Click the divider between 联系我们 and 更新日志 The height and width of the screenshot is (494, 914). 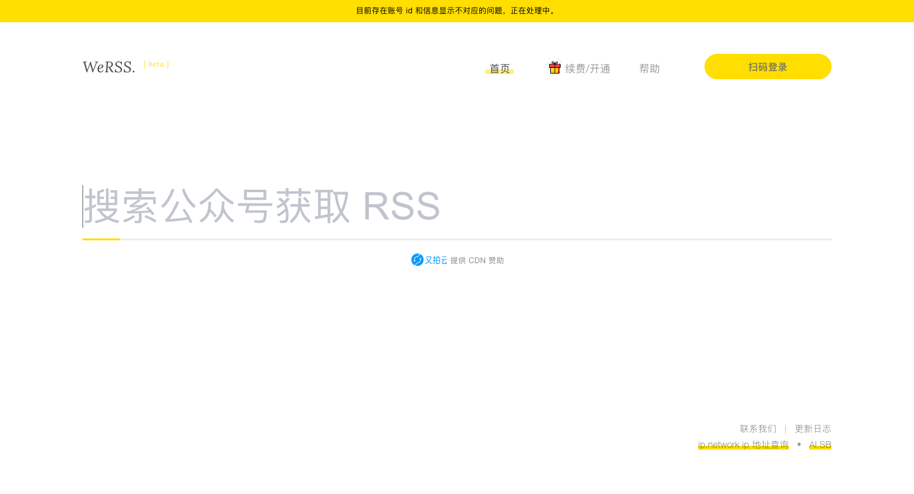785,429
